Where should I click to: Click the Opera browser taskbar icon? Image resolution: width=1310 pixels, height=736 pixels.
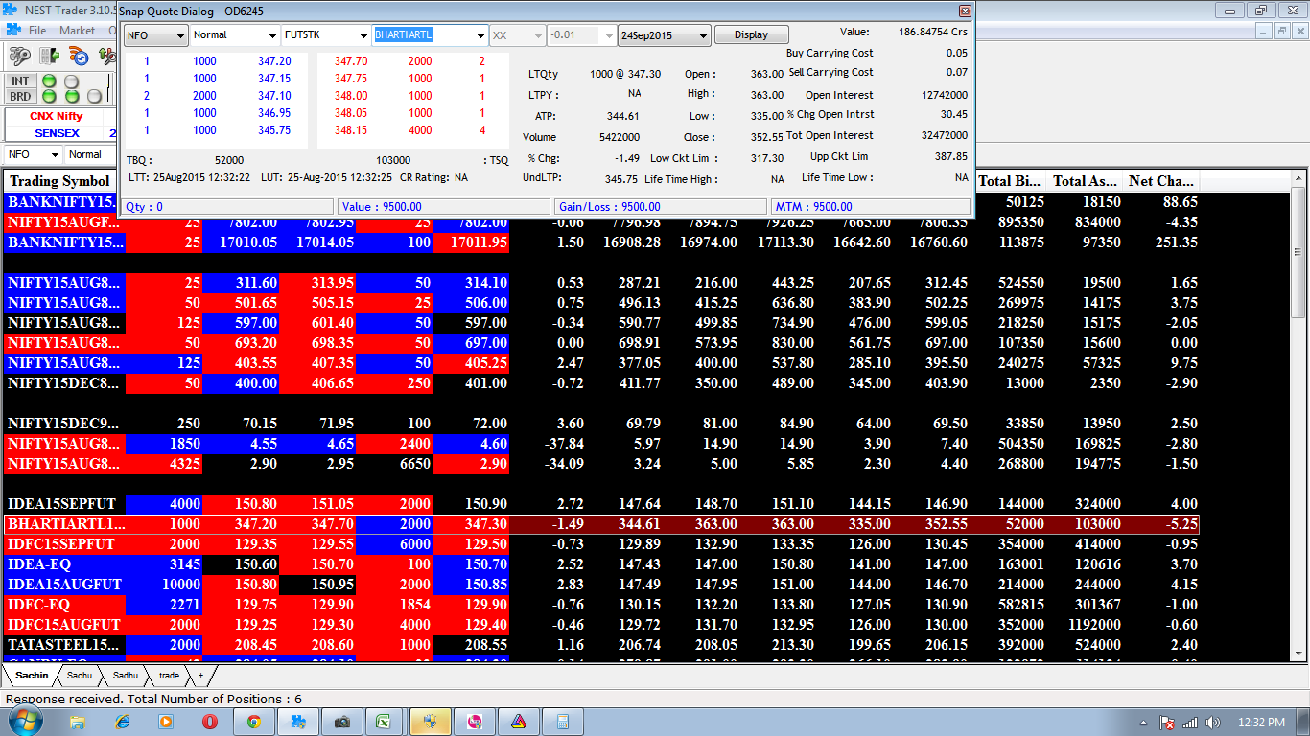[x=209, y=722]
